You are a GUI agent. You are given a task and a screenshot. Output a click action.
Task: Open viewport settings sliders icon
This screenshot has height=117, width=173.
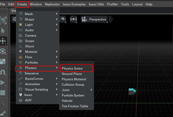tap(14, 19)
